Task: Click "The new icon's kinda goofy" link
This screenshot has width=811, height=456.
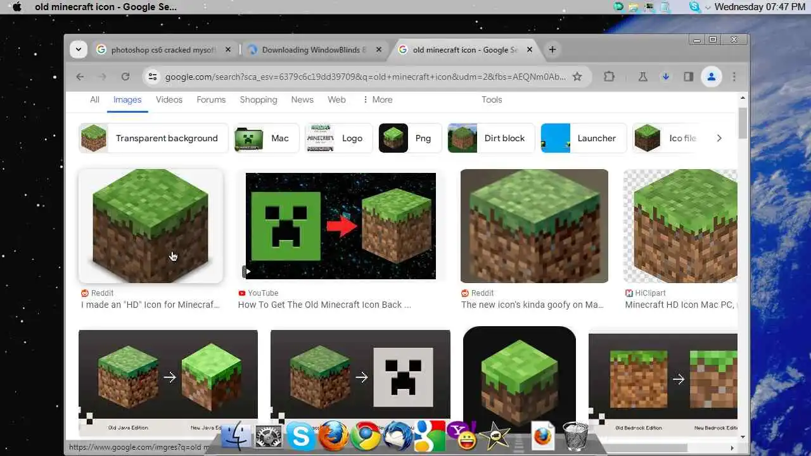Action: [532, 305]
